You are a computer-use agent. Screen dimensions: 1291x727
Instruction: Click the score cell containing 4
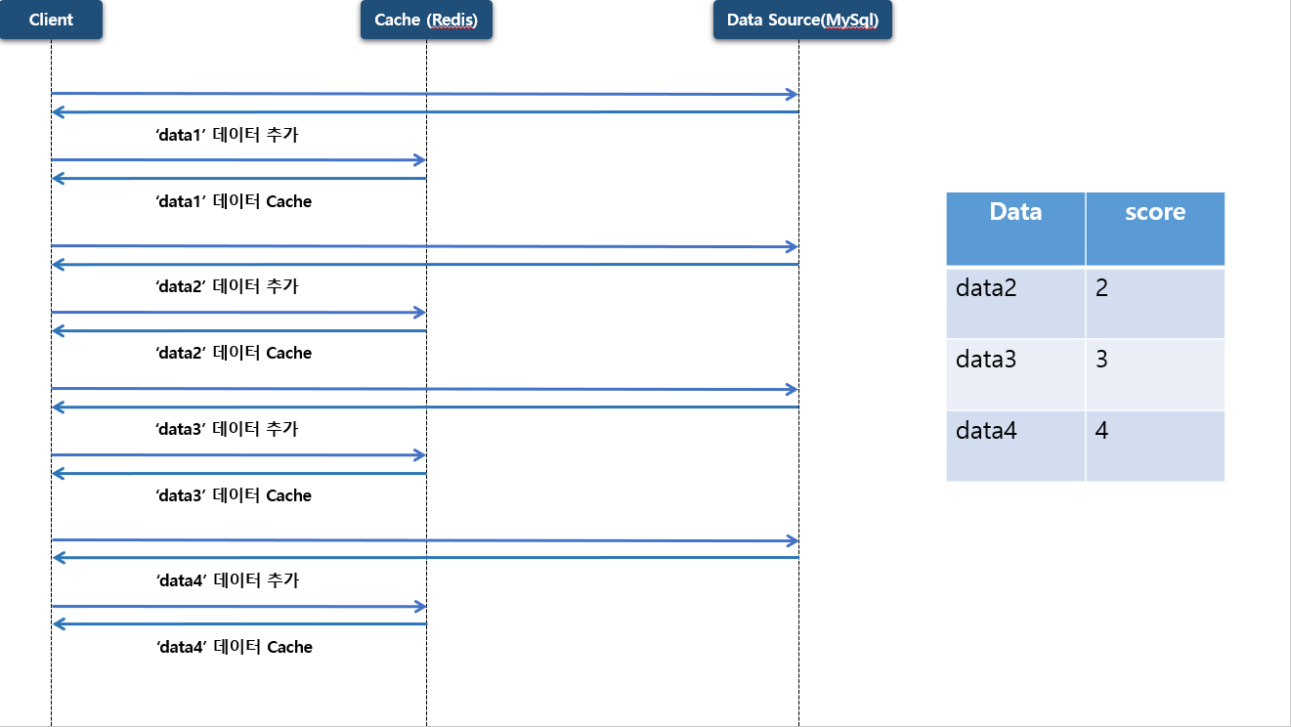pyautogui.click(x=1155, y=446)
